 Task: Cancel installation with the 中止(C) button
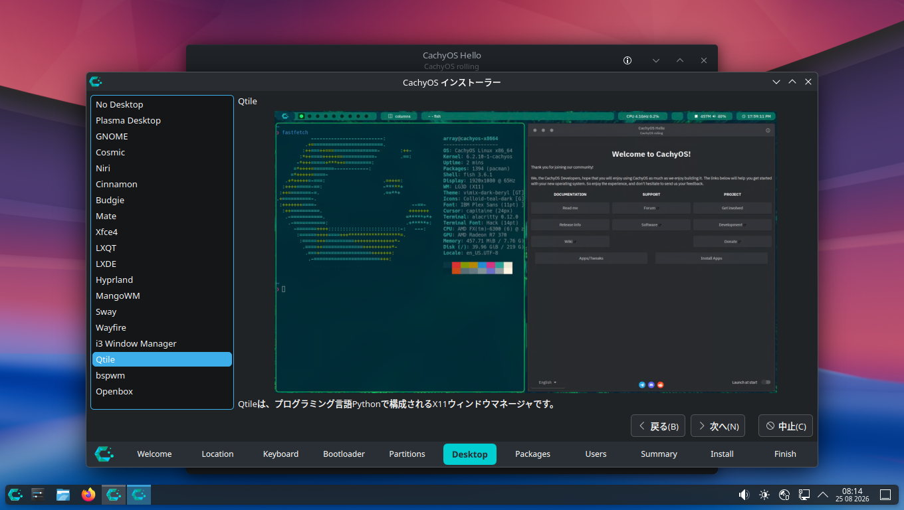point(786,426)
